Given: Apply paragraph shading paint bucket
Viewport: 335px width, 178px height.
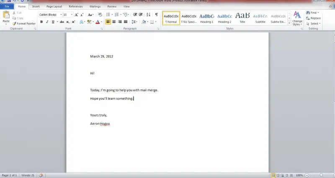Looking at the screenshot, I should click(144, 22).
